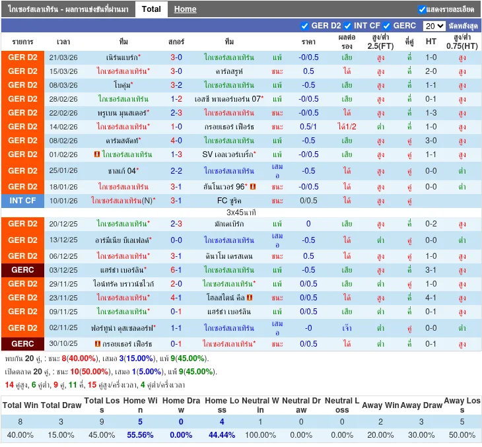Uncheck the GER D2 league filter
The width and height of the screenshot is (482, 447).
point(304,26)
